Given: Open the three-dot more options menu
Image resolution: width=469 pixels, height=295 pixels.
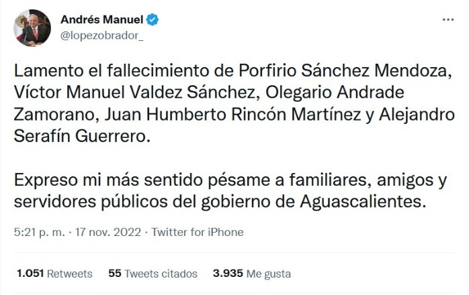Looking at the screenshot, I should pyautogui.click(x=447, y=19).
